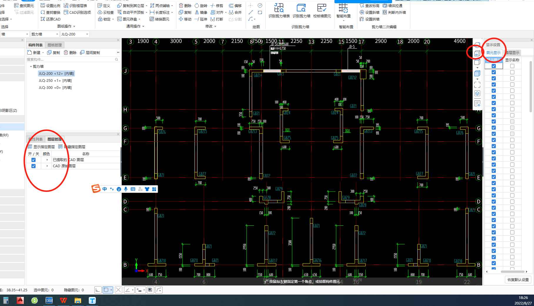Choose the line drawing tool in 绘图

(250, 12)
